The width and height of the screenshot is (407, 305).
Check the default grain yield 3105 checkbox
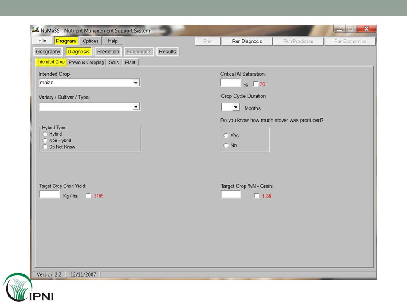click(88, 196)
